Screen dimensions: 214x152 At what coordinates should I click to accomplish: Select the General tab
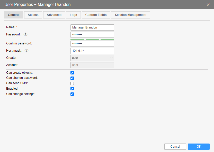coord(14,15)
